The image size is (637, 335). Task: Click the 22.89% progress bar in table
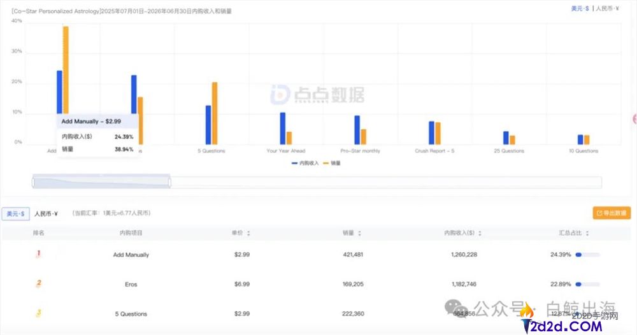tap(587, 284)
